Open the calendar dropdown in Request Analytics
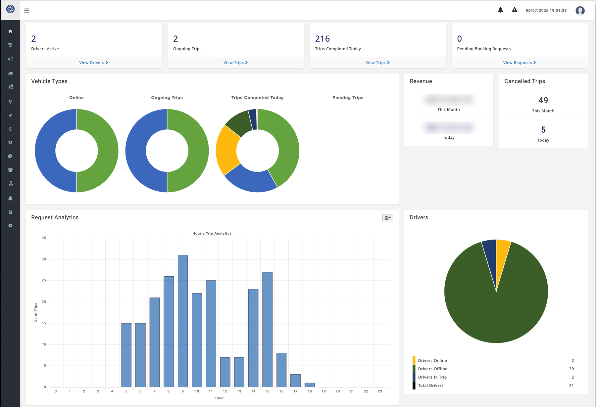The width and height of the screenshot is (596, 407). click(387, 218)
